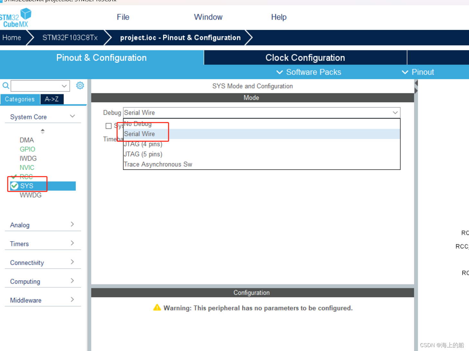Toggle the checkbox below the Debug dropdown

point(109,126)
